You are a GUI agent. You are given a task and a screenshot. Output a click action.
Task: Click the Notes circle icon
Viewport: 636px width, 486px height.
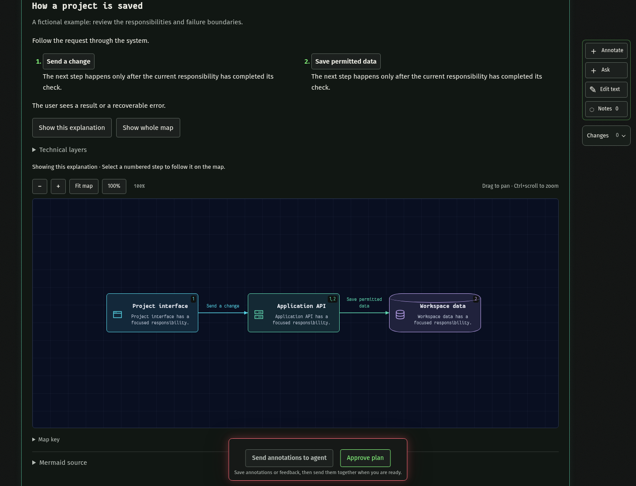592,110
